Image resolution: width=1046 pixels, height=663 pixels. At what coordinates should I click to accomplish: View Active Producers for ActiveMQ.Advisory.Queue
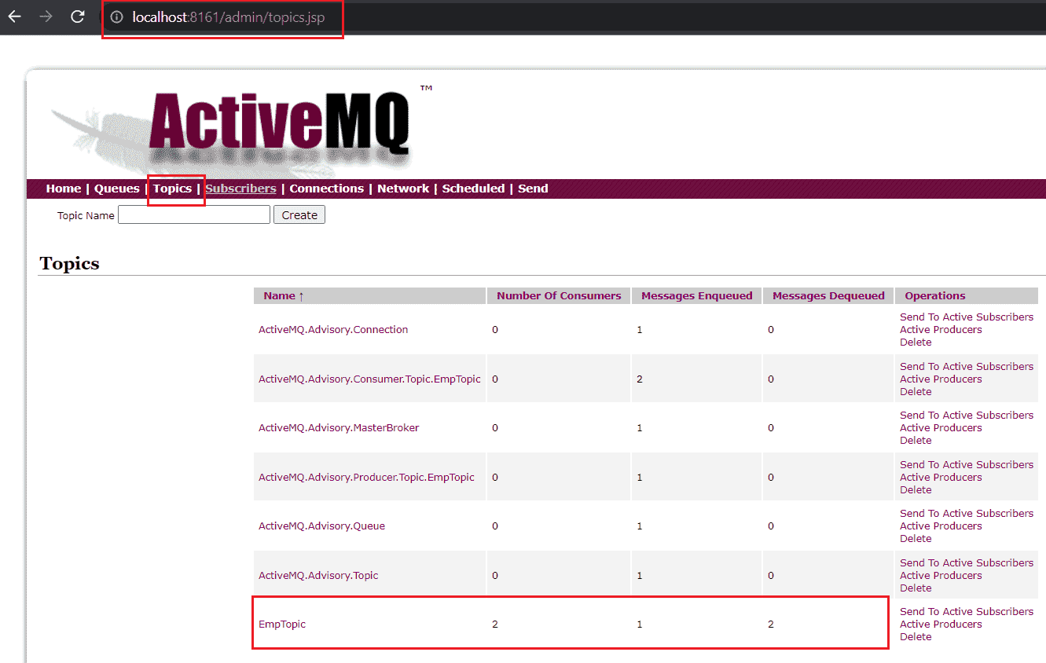(941, 526)
